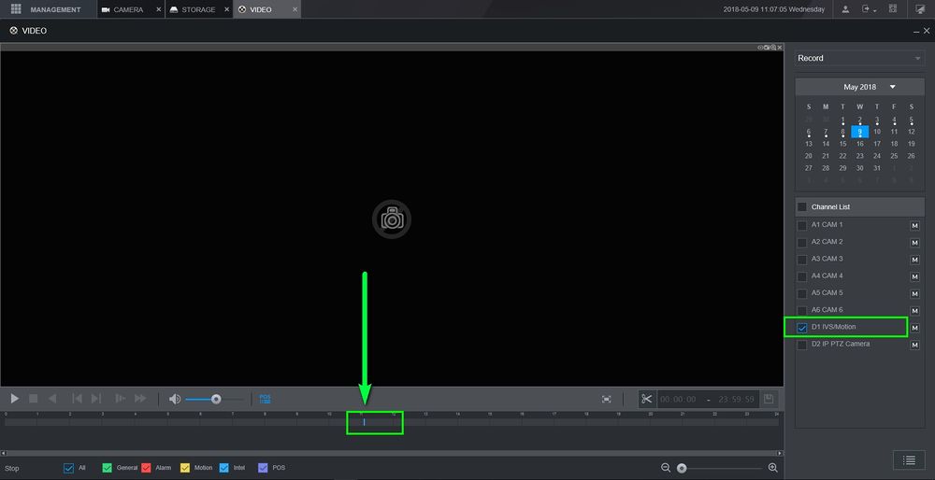Open the Management grid menu

click(x=16, y=9)
